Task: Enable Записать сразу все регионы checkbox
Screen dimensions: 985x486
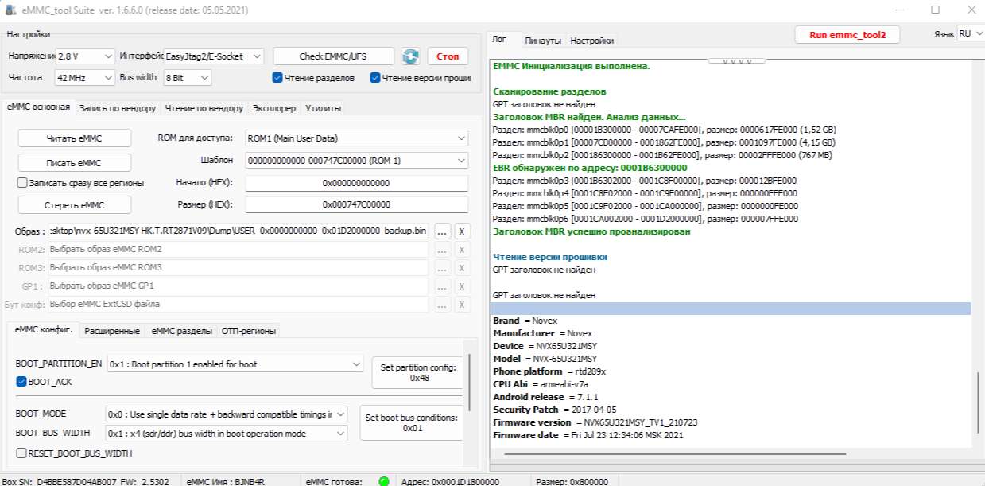Action: click(x=23, y=183)
